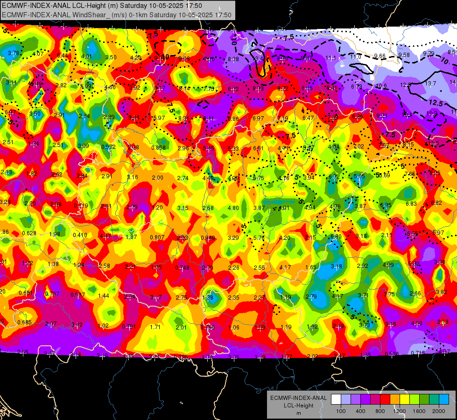Click the dark green swatch in the legend
This screenshot has width=457, height=420.
tap(424, 399)
